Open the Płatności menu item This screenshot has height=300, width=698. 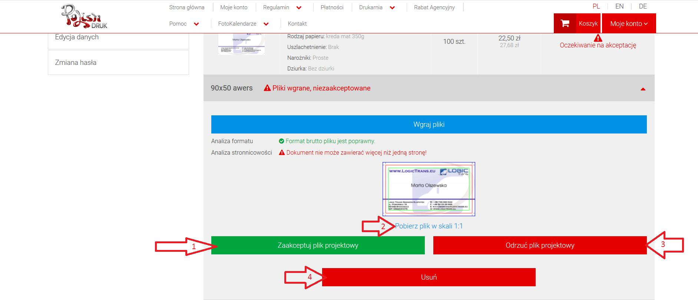click(x=332, y=7)
